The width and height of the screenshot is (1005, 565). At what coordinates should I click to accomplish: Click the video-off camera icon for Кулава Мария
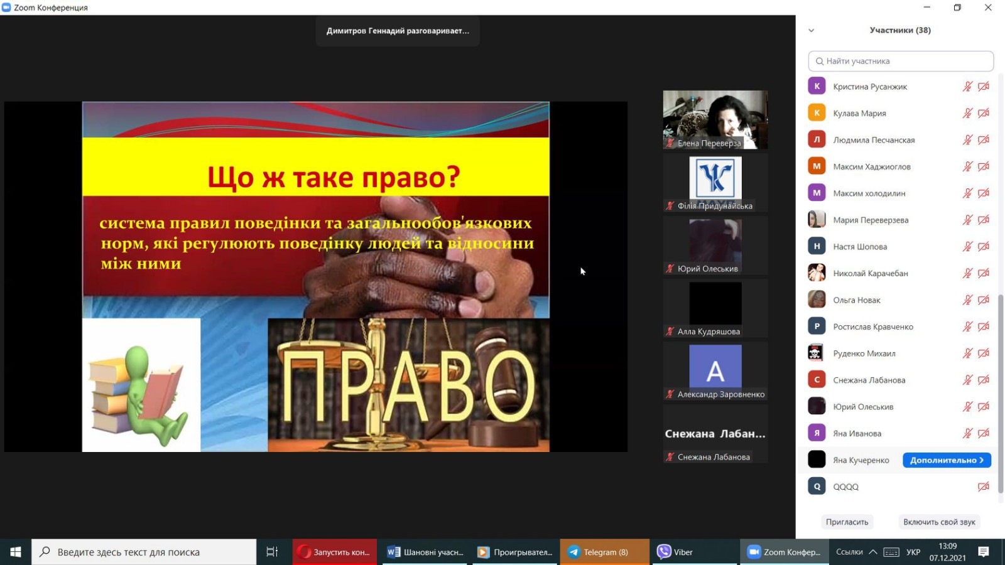click(x=984, y=113)
